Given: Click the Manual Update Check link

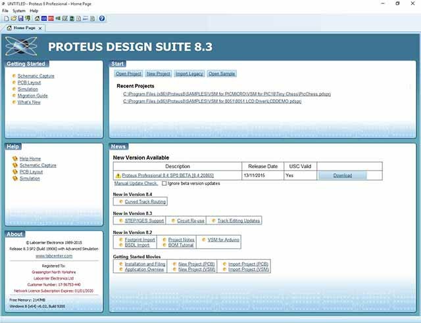Looking at the screenshot, I should [x=136, y=183].
